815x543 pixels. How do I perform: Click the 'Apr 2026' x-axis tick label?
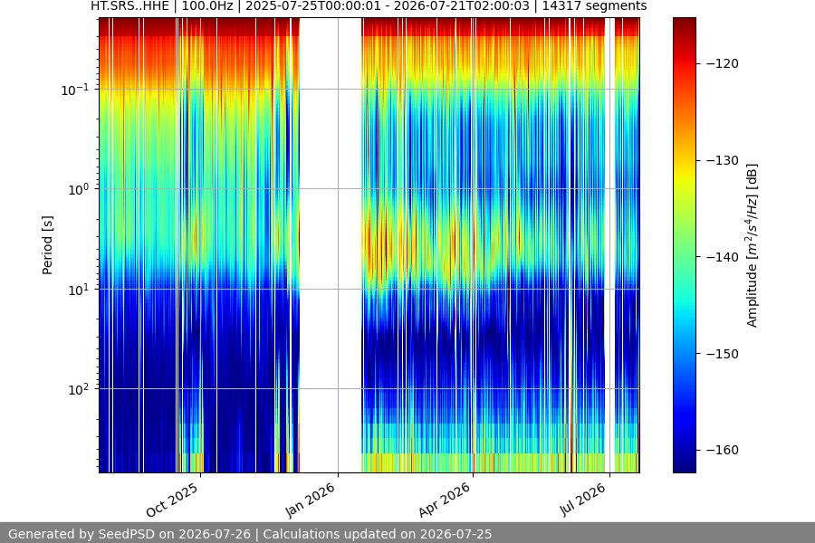[445, 500]
